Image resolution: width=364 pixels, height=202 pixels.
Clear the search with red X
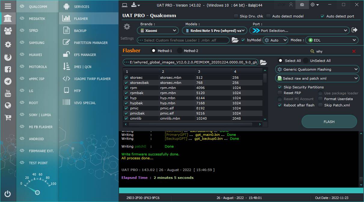click(x=354, y=51)
